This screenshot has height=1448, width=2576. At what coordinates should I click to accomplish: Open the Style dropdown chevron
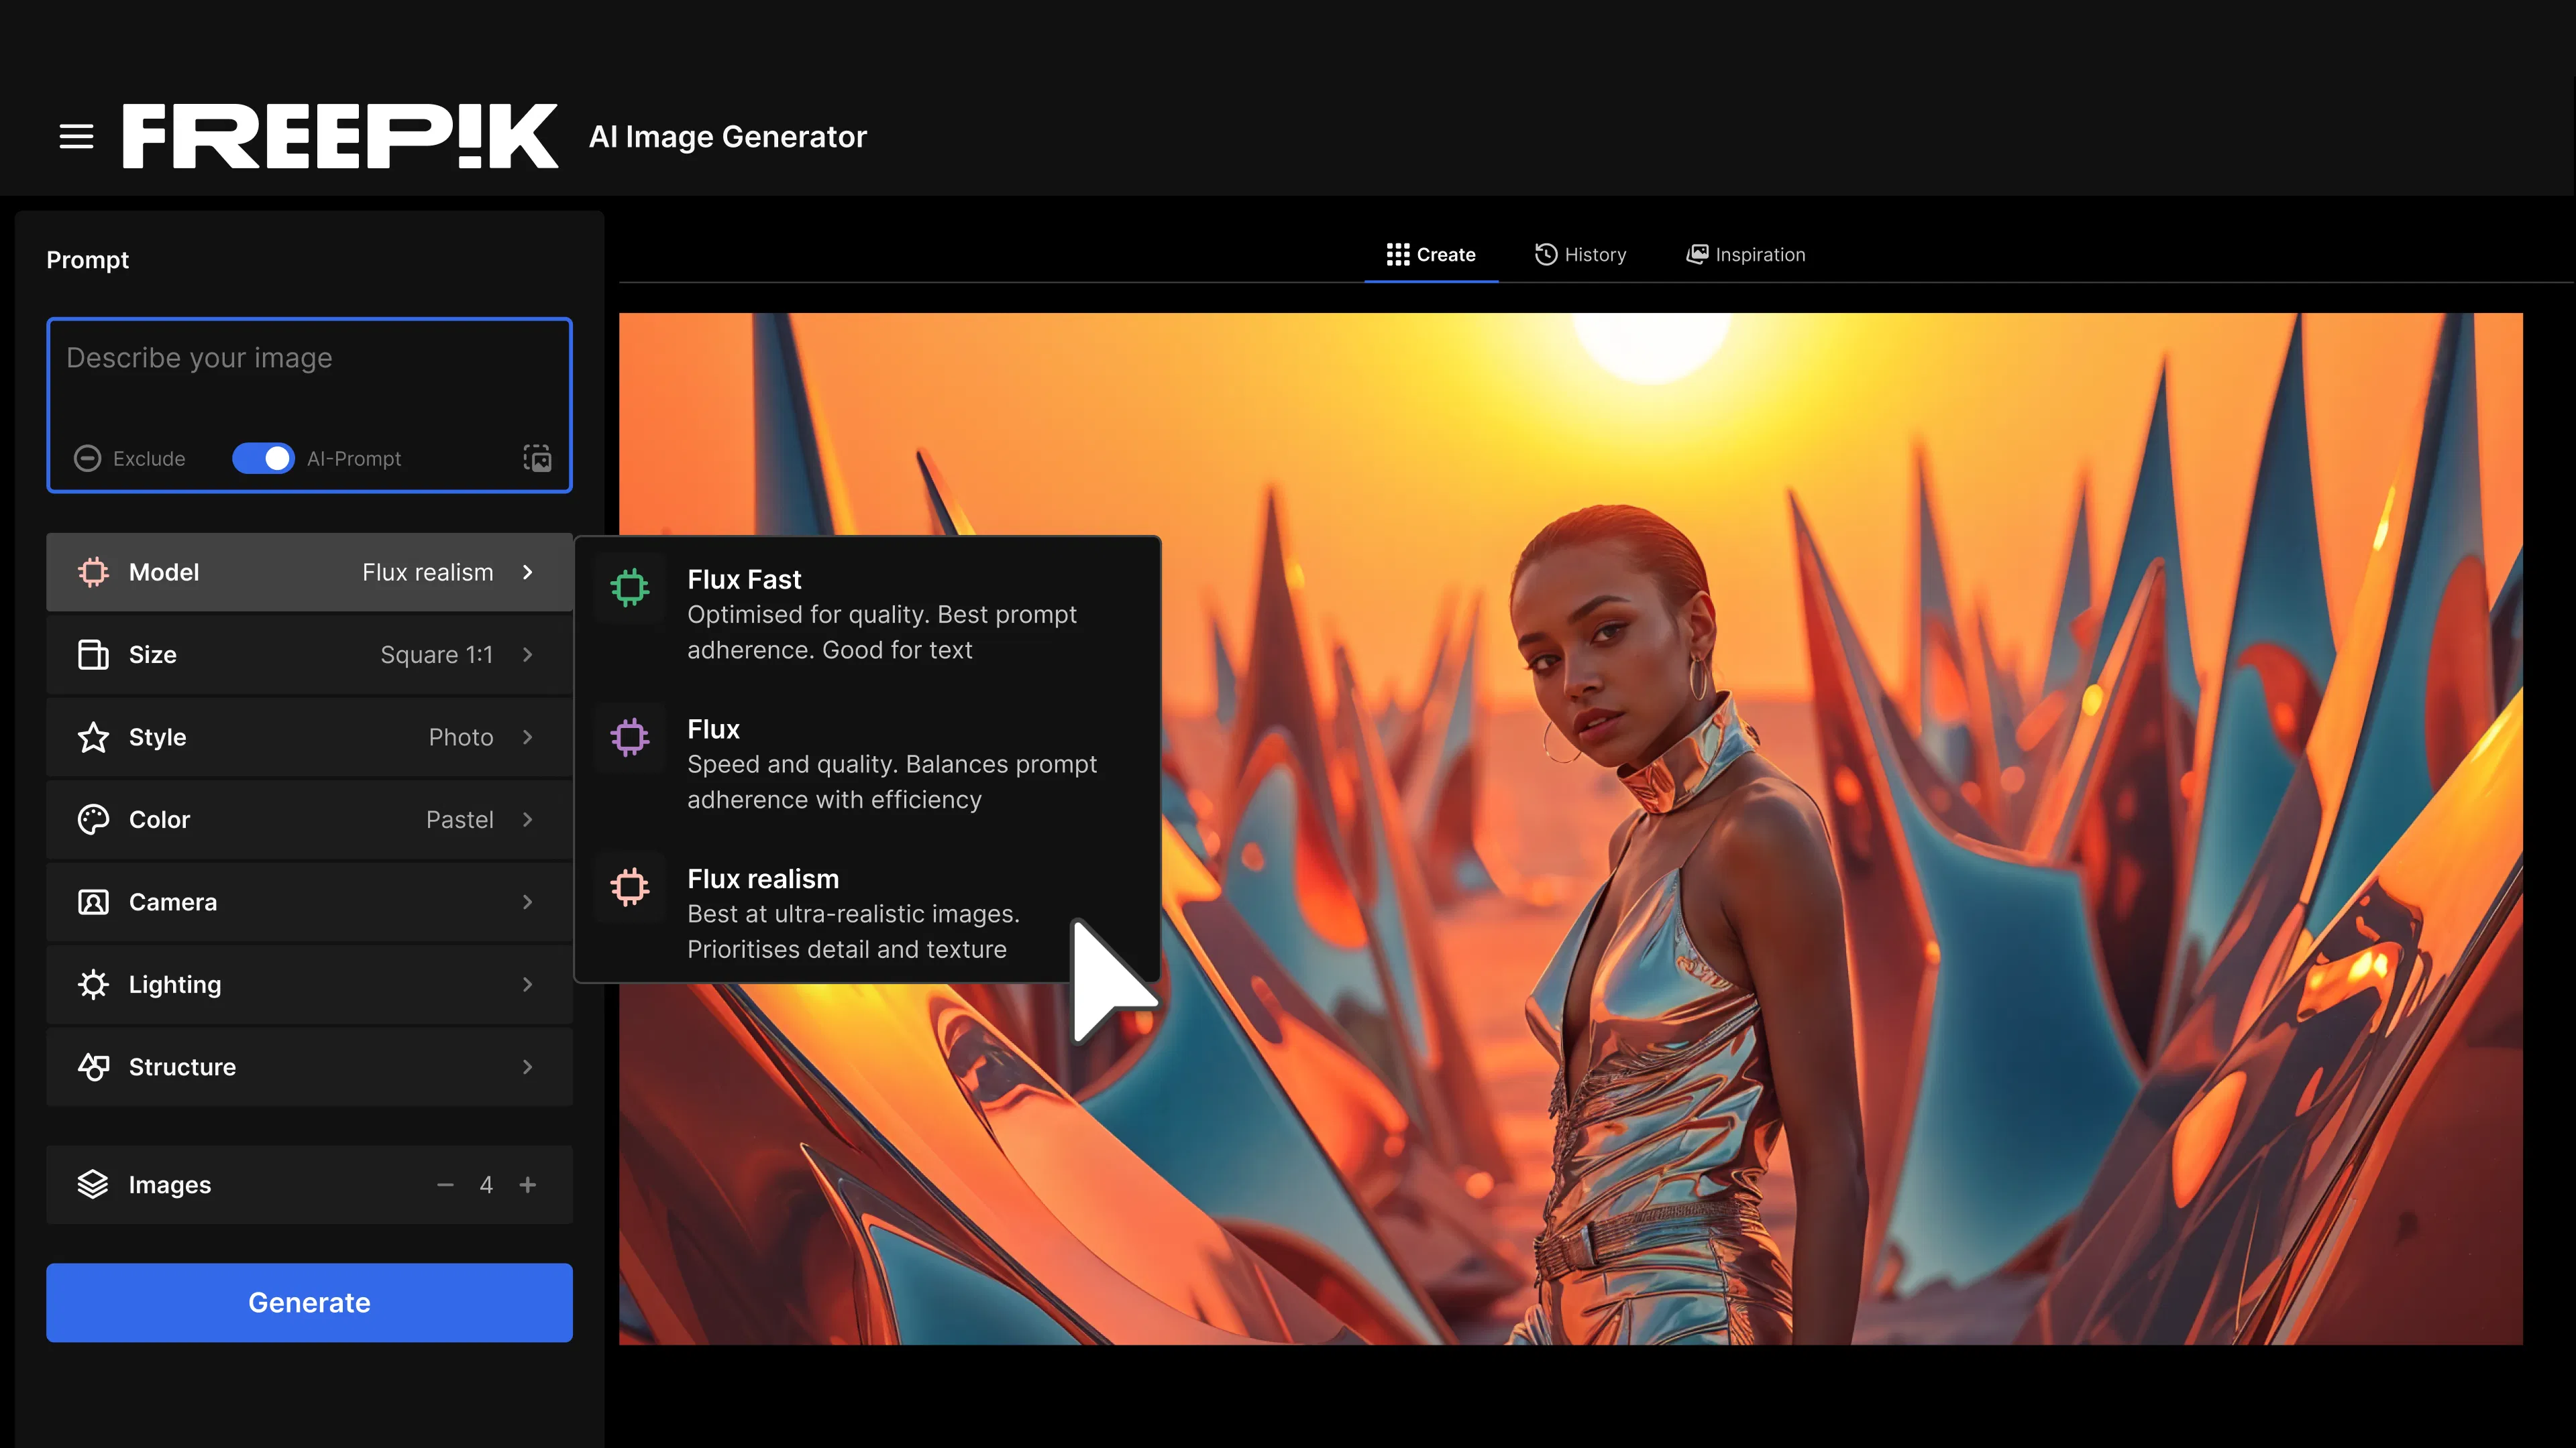click(528, 737)
